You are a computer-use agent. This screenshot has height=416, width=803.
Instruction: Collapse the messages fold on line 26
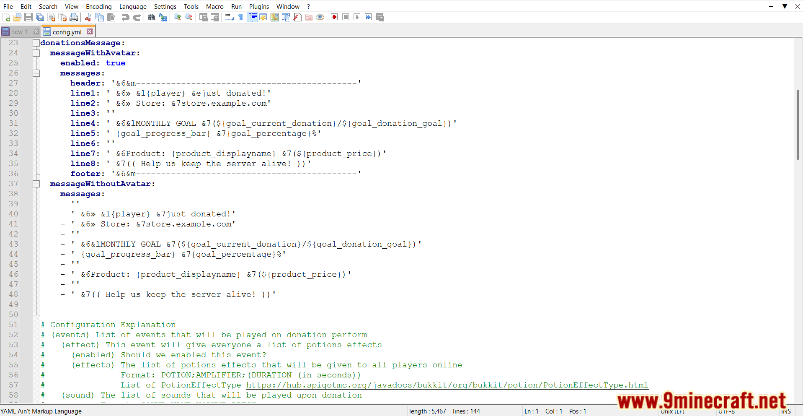36,73
